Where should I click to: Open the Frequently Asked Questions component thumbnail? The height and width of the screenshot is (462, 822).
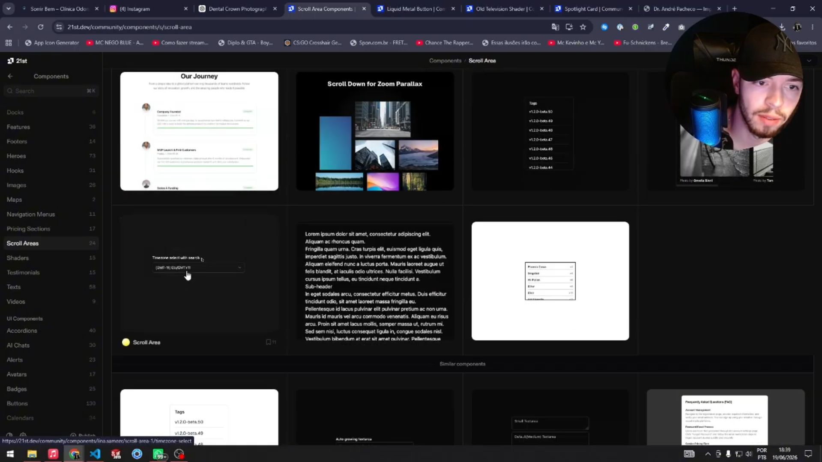(x=726, y=417)
